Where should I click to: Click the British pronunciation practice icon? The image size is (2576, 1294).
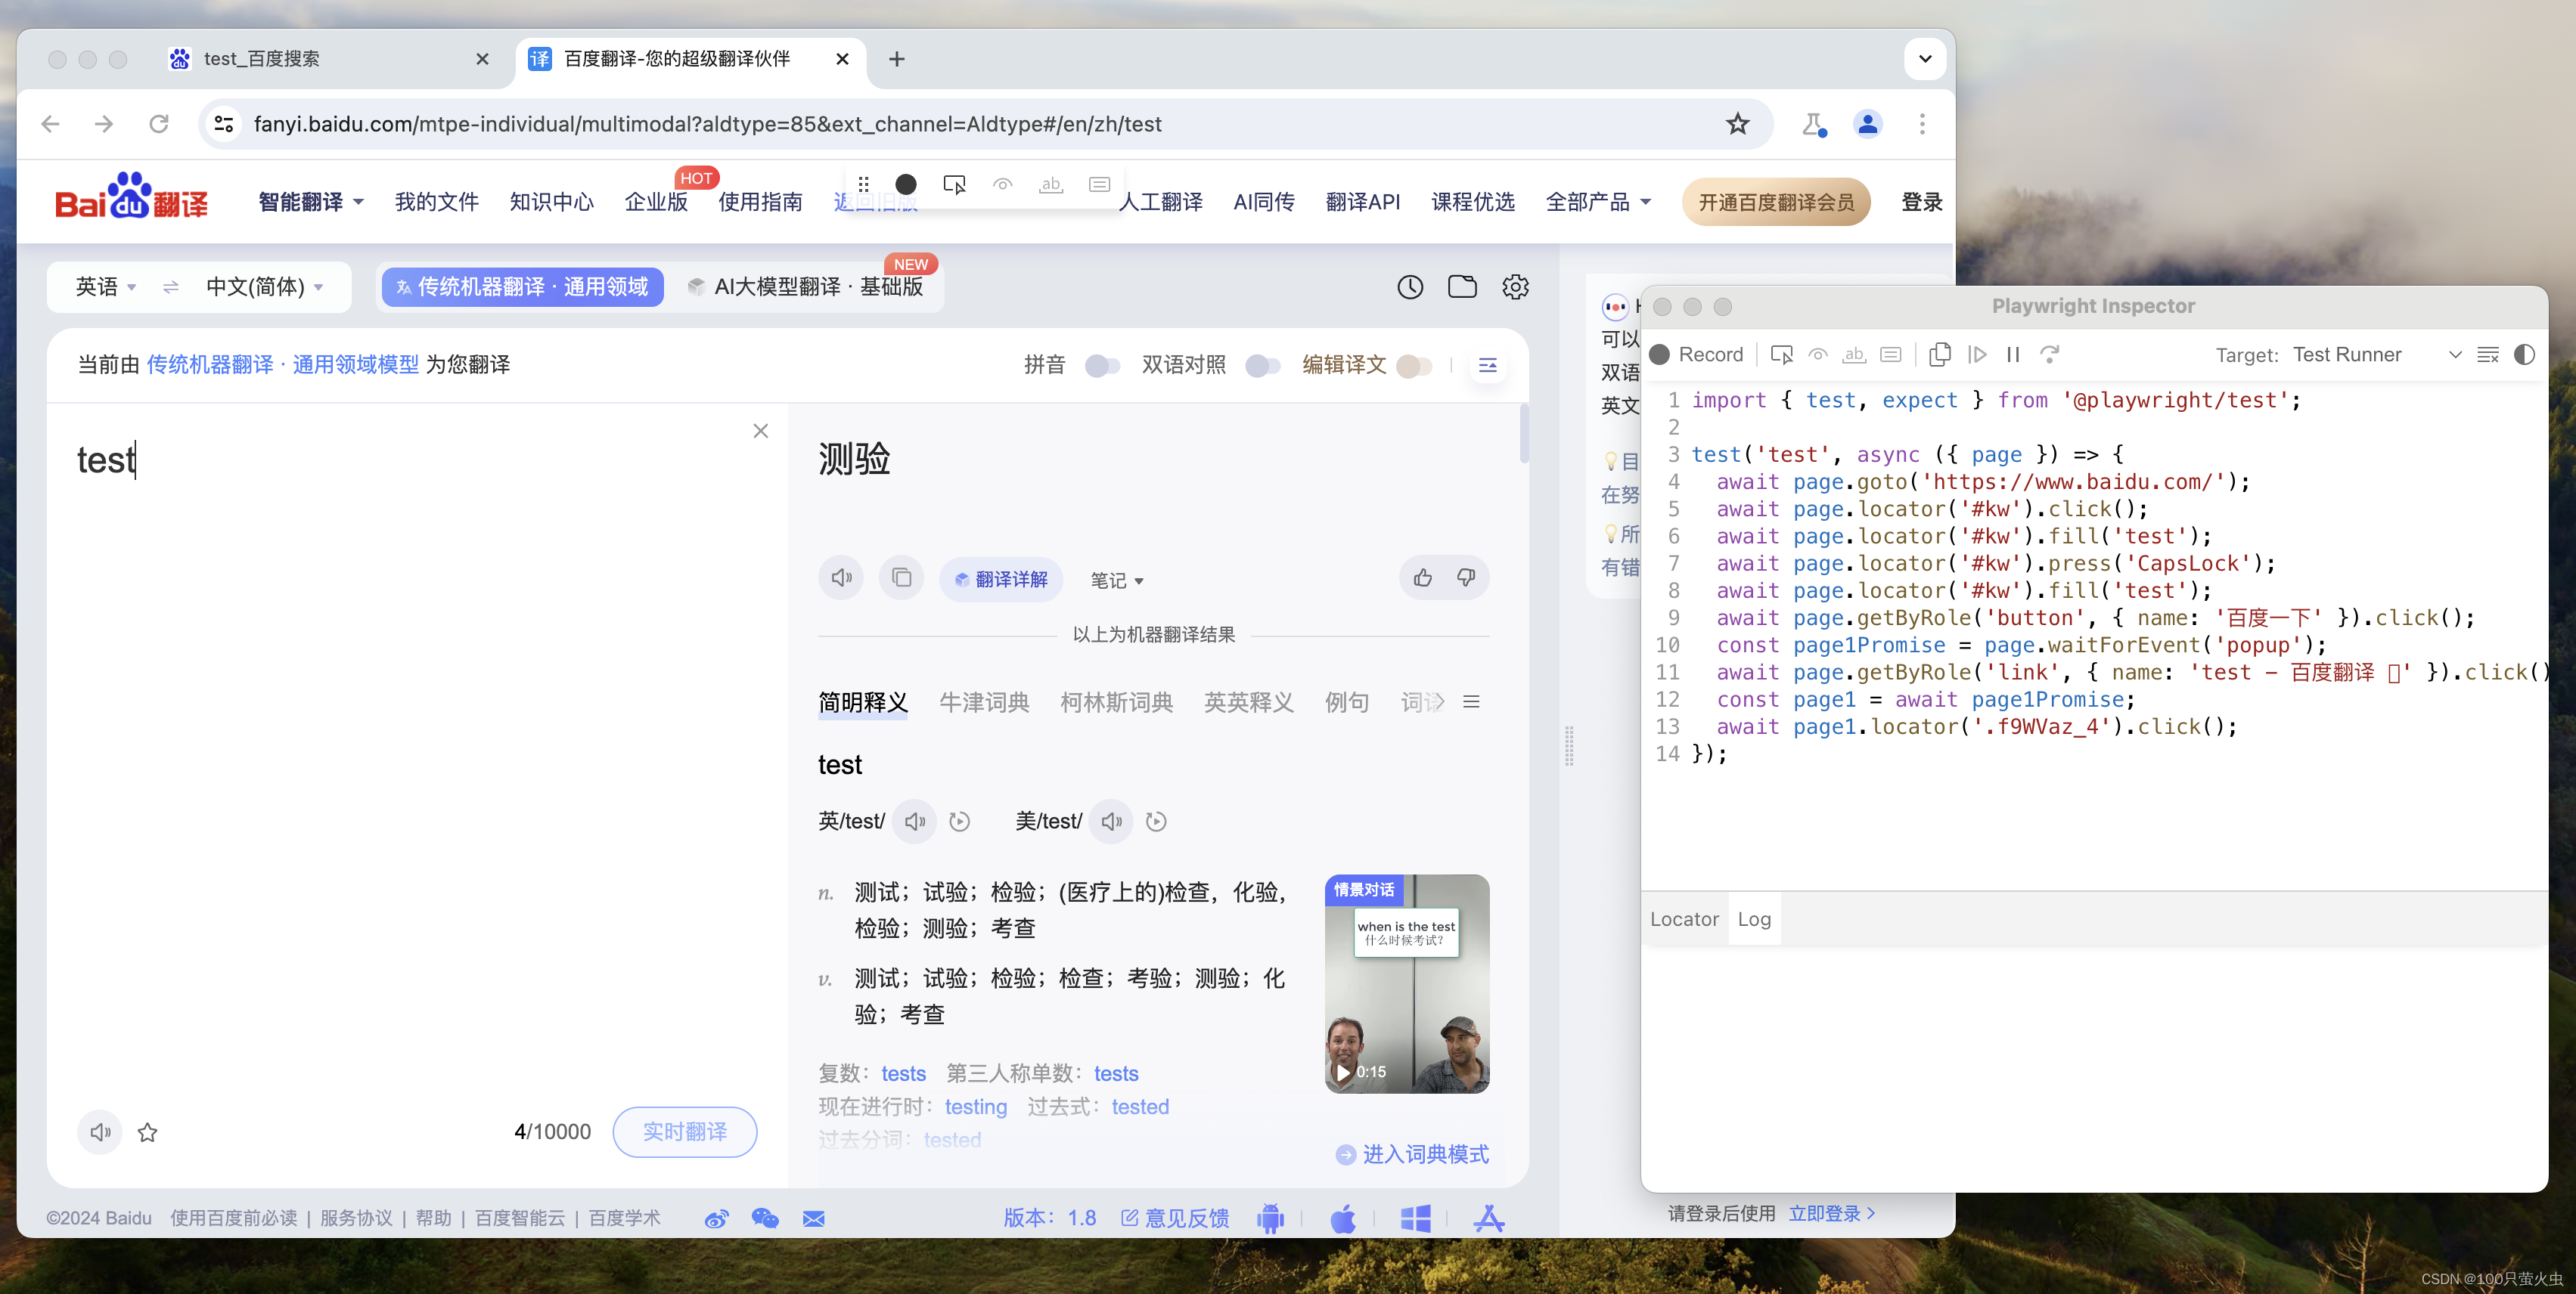[x=959, y=822]
